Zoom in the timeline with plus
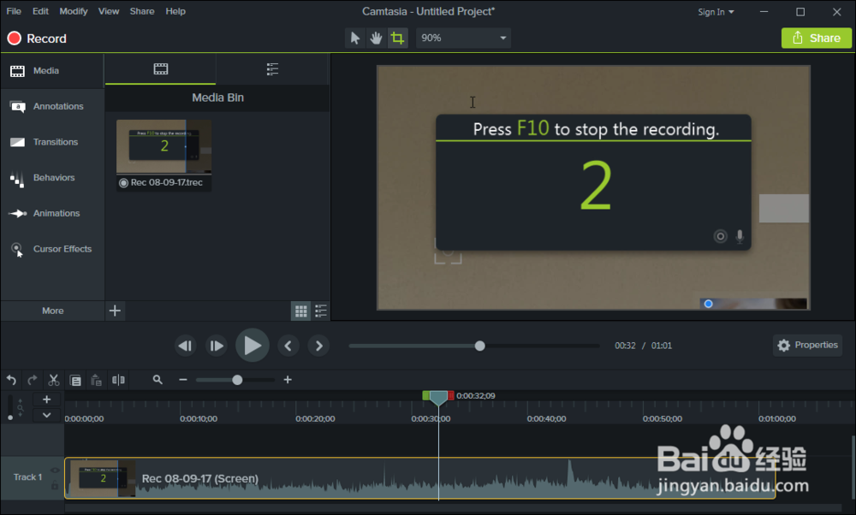The height and width of the screenshot is (515, 856). pyautogui.click(x=288, y=380)
